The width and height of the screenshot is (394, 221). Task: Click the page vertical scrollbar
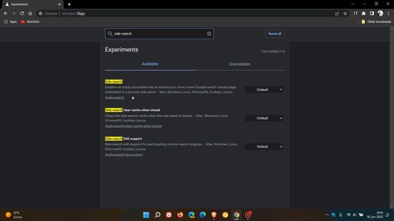pos(392,118)
